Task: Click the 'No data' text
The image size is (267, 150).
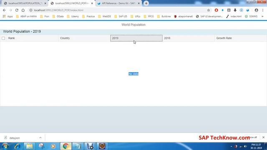Action: point(133,74)
